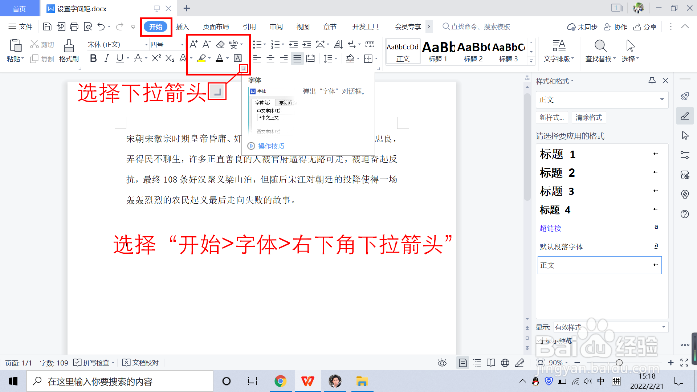Click the superscript X² icon
The width and height of the screenshot is (697, 392).
point(156,58)
